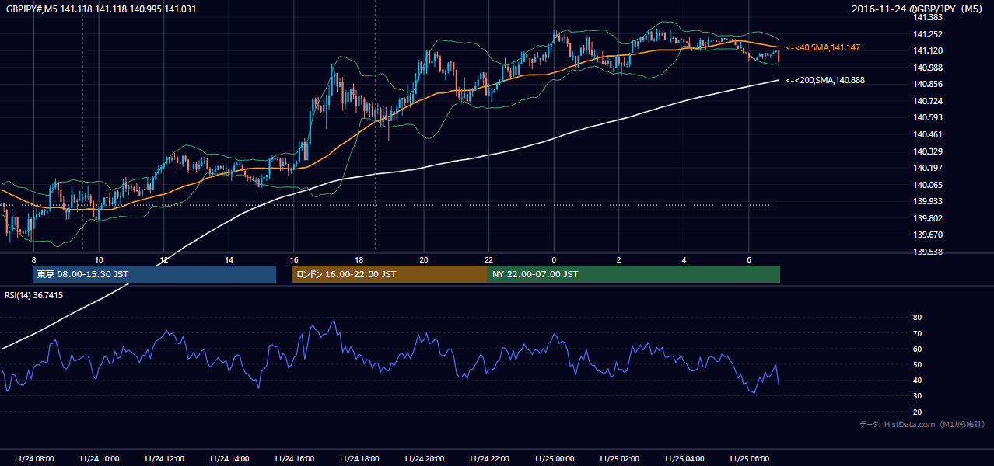The width and height of the screenshot is (994, 466).
Task: Click price axis value 140.065
Action: pyautogui.click(x=927, y=185)
